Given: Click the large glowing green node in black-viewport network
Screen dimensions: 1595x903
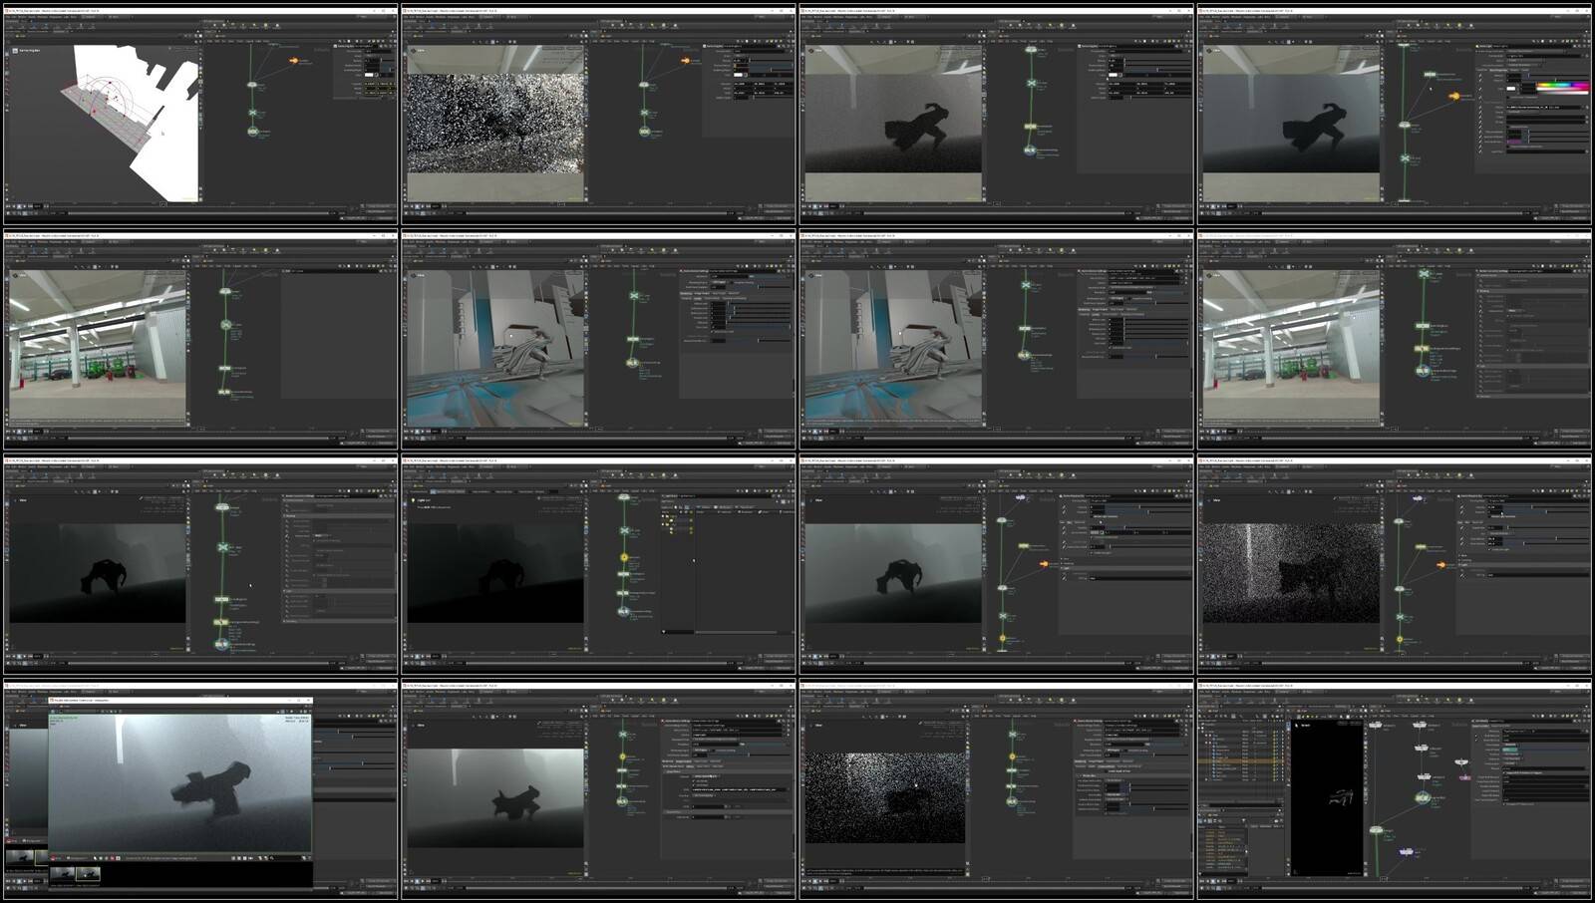Looking at the screenshot, I should 1423,797.
